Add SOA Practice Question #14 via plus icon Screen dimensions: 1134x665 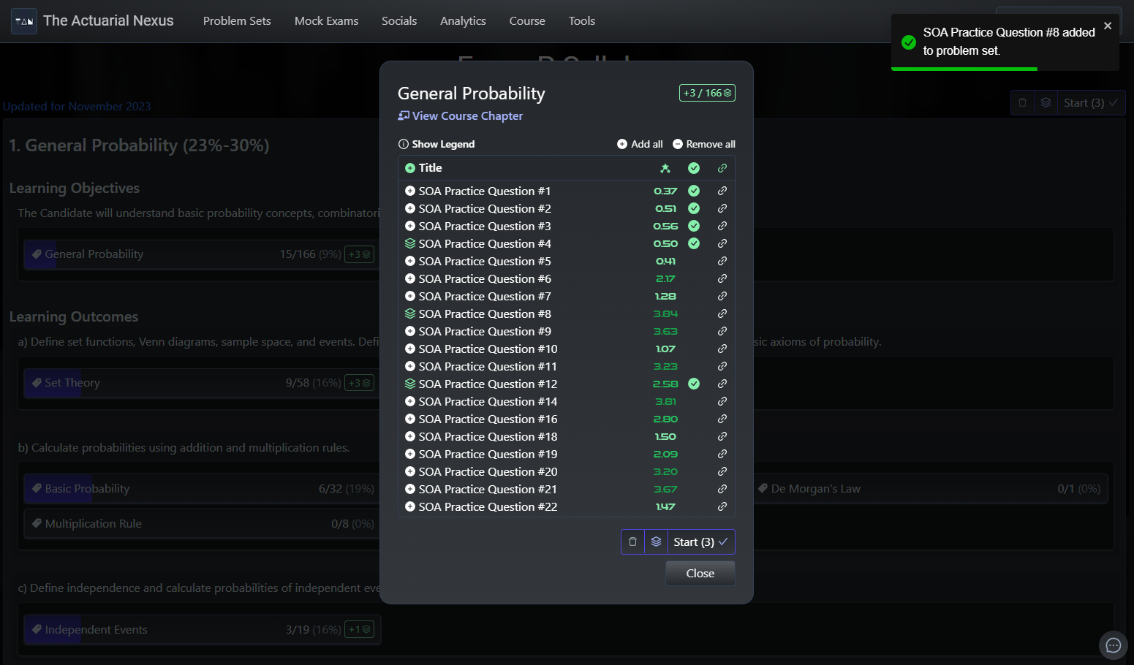pos(410,401)
